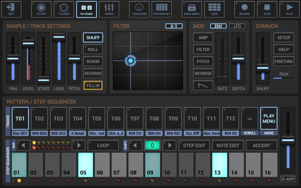Toggle the SHUFF sample mode
Image resolution: width=301 pixels, height=188 pixels.
93,38
